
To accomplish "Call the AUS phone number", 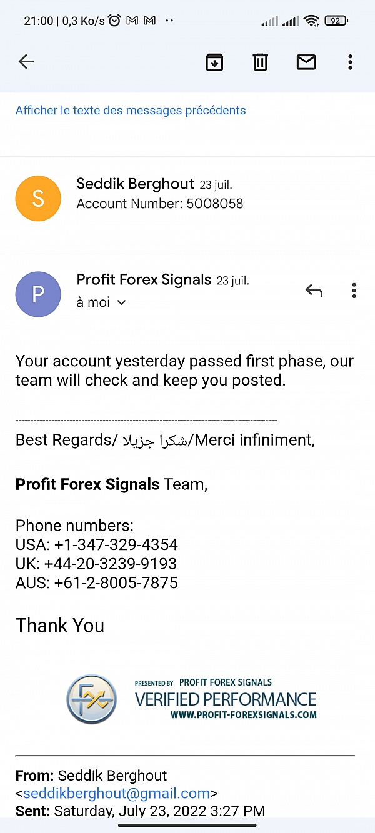I will (x=116, y=583).
